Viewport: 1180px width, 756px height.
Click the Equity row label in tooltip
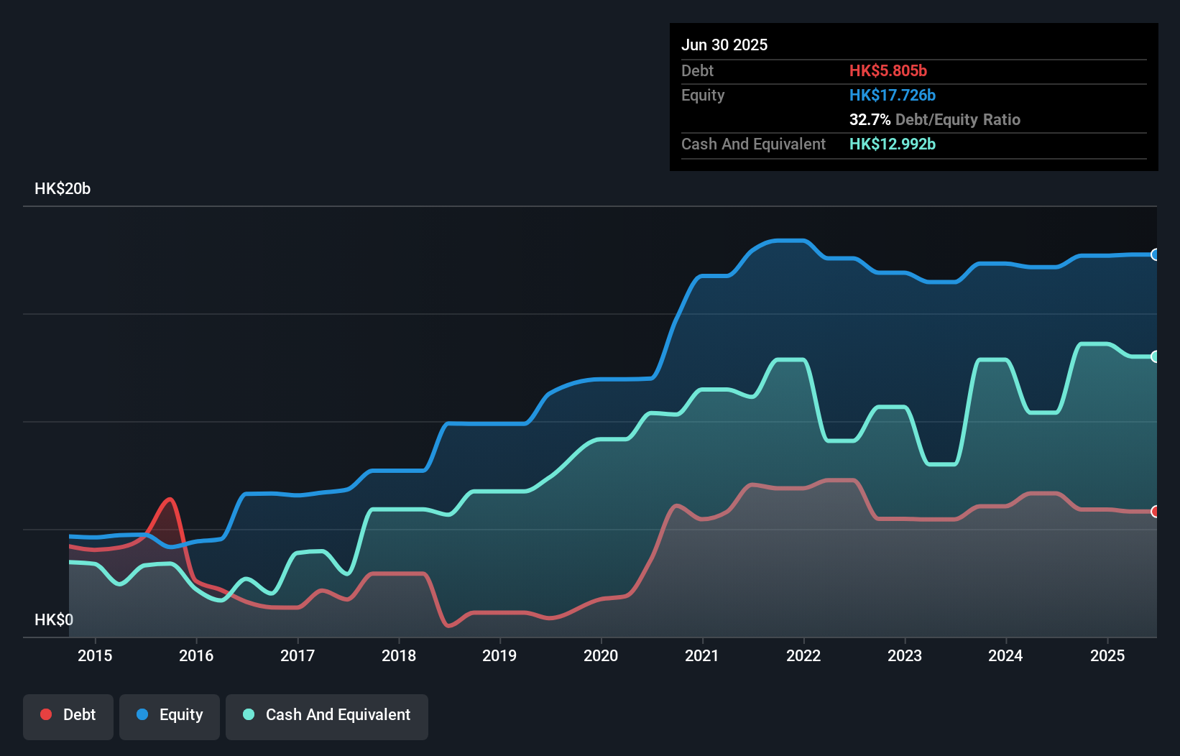[x=703, y=95]
